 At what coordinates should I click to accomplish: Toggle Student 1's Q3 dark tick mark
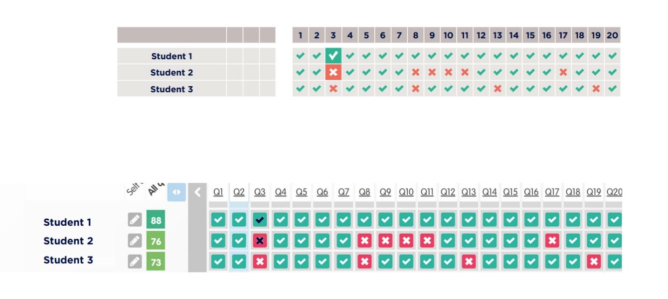point(260,220)
